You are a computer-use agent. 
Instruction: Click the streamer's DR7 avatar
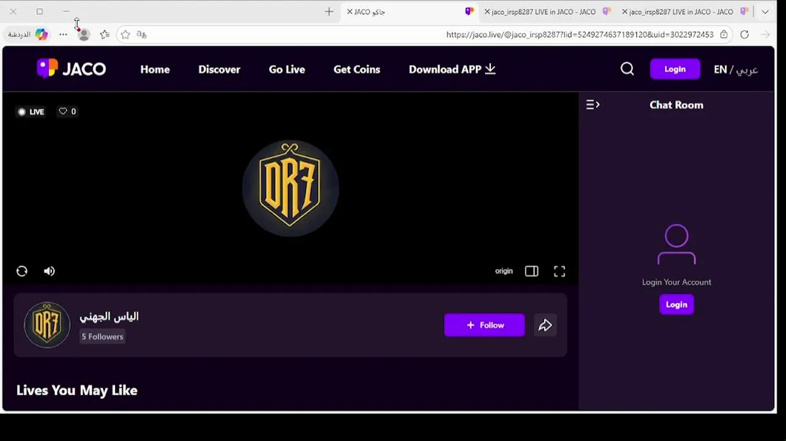click(x=47, y=325)
